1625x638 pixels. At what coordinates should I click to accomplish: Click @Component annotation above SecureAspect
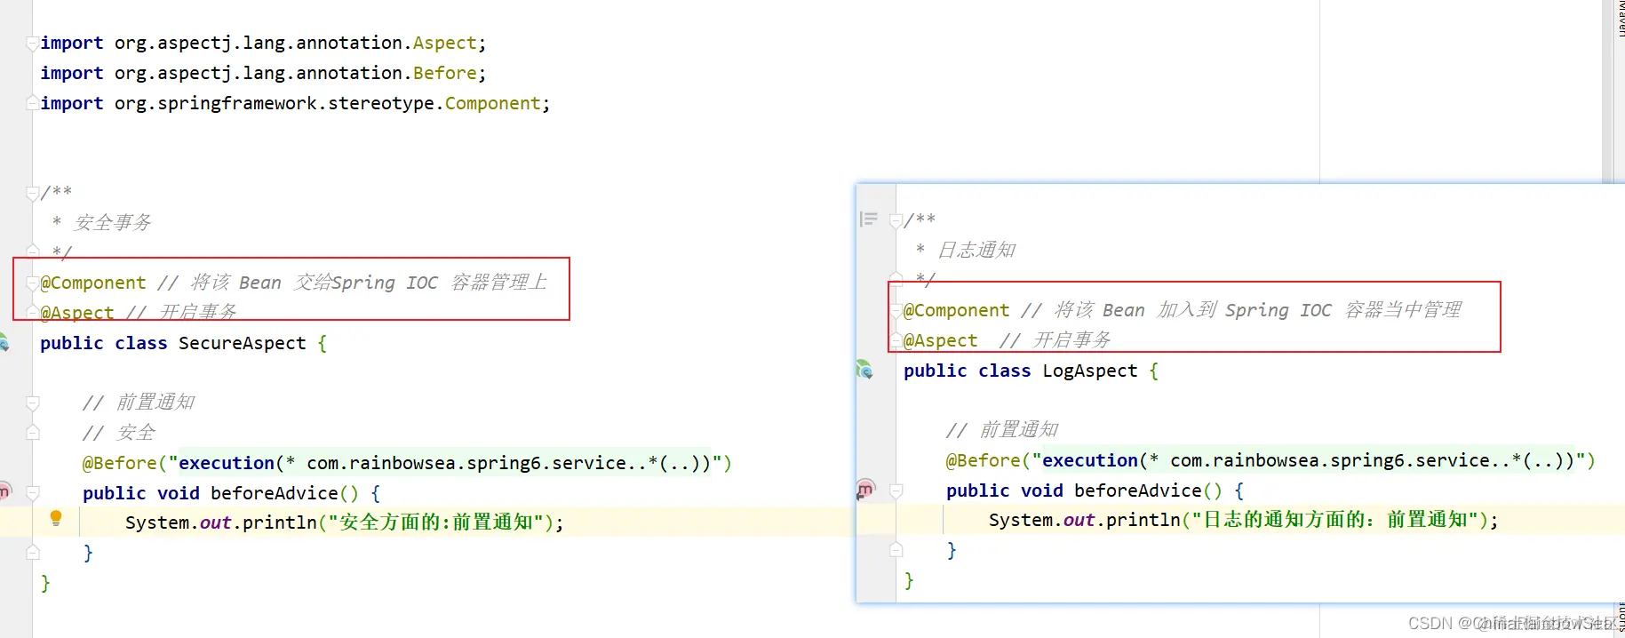[x=93, y=283]
